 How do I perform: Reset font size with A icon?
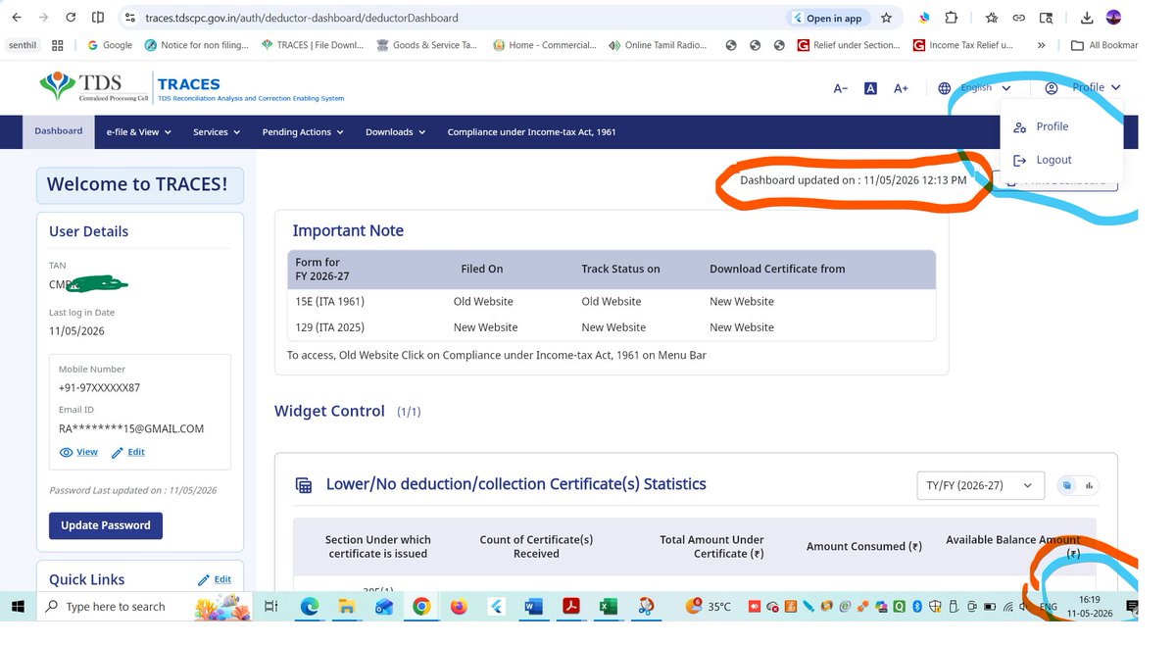870,88
